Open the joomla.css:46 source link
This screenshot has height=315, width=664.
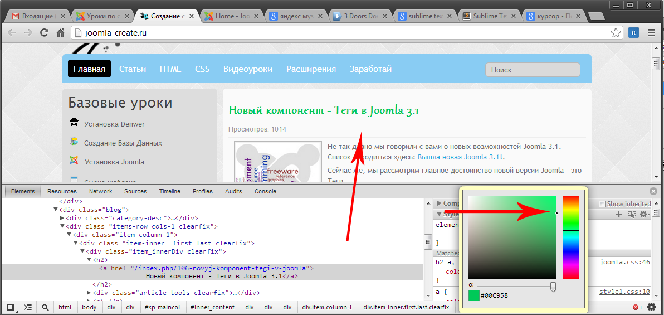[624, 262]
